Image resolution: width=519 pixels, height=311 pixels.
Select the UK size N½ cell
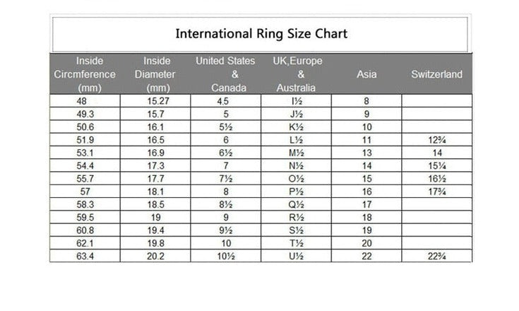pos(297,165)
